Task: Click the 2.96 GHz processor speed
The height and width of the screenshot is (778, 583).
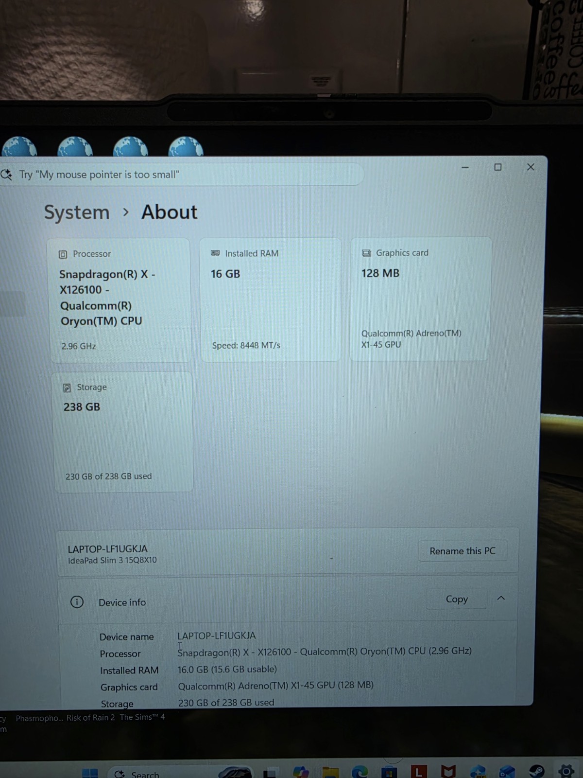Action: point(79,346)
